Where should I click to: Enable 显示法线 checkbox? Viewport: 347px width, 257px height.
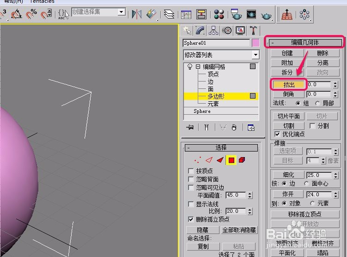click(x=191, y=204)
